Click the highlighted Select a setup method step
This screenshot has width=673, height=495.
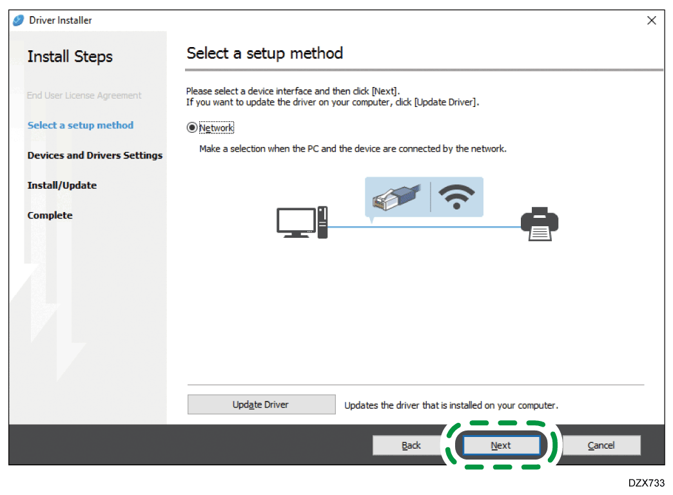tap(80, 125)
